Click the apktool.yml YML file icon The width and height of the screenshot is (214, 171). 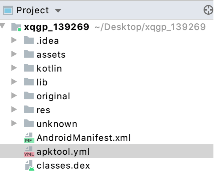coord(29,152)
